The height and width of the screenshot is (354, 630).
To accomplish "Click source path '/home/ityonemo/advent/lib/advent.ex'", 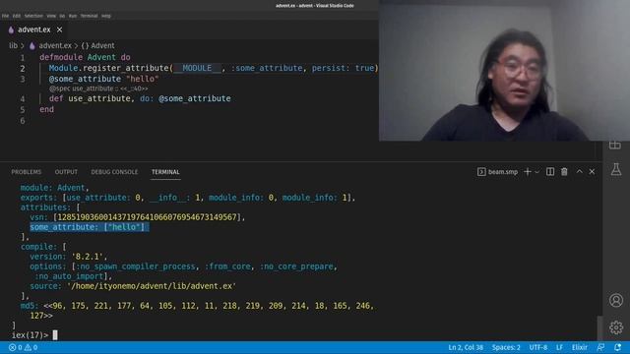I will tap(152, 286).
